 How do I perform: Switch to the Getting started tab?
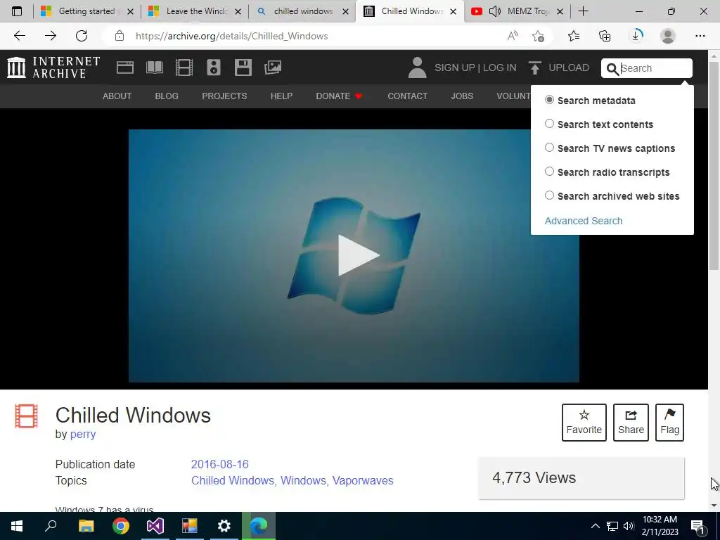pos(86,11)
